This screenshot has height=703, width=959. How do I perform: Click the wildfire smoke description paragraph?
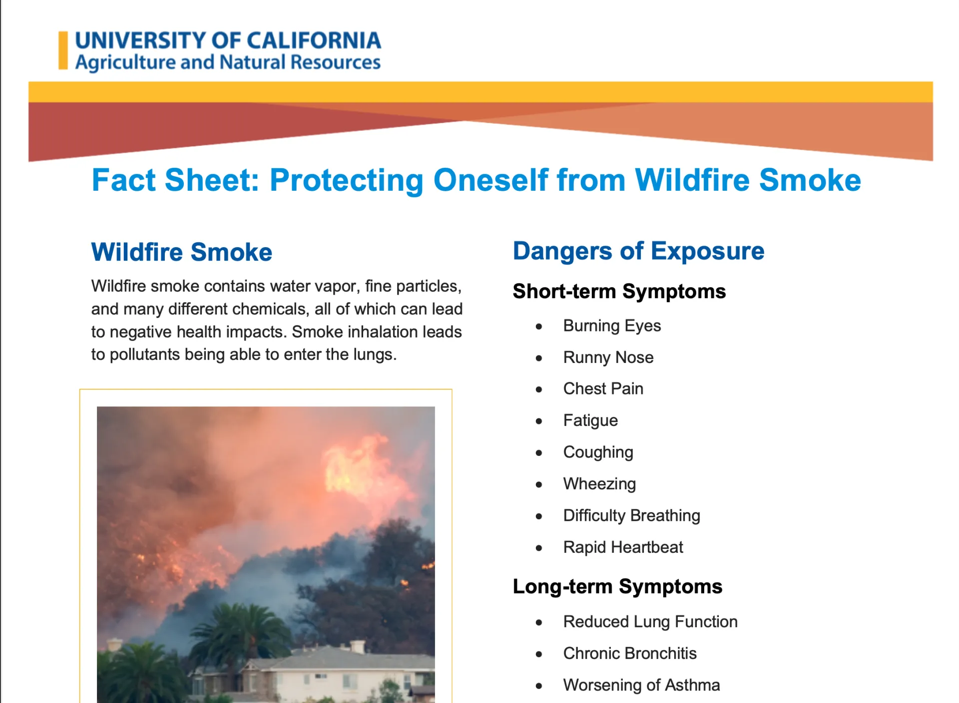[x=277, y=320]
